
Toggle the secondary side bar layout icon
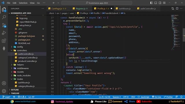coord(160,3)
